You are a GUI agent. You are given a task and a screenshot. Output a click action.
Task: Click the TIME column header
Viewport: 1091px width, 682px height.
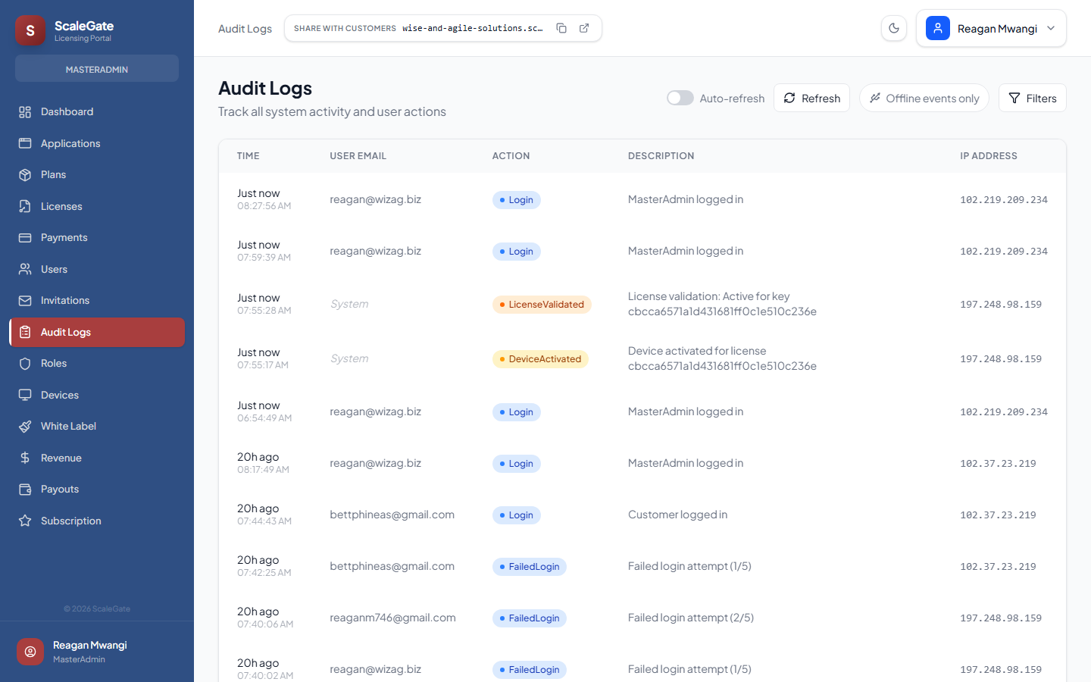(248, 156)
